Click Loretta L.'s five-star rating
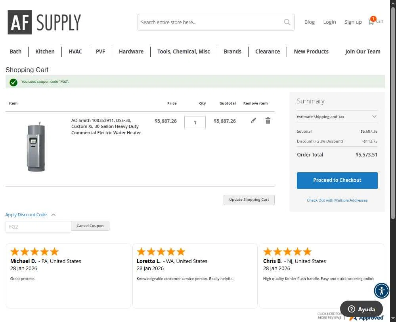Screen dimensions: 396x322 161,252
